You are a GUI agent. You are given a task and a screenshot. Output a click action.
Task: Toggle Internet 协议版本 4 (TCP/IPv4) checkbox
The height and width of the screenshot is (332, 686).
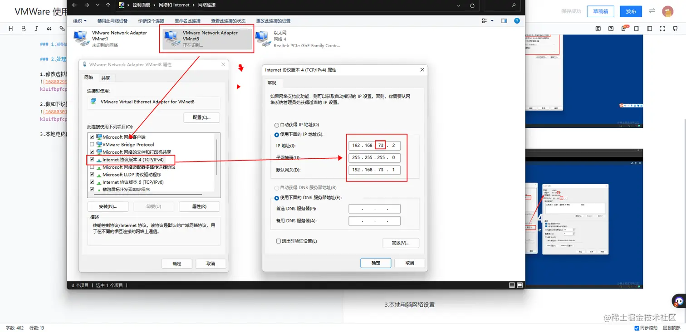click(93, 160)
